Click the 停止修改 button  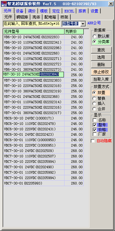click(101, 72)
